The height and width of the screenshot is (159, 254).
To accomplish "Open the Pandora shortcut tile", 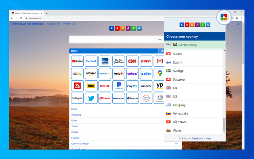I will pyautogui.click(x=119, y=86).
